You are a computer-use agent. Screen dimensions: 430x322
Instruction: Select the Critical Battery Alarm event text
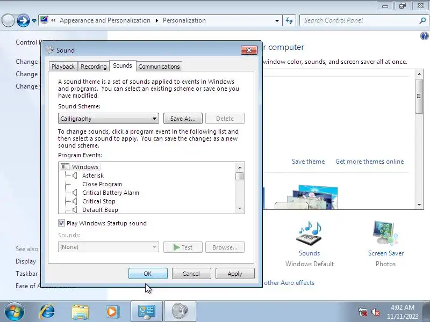(x=111, y=193)
